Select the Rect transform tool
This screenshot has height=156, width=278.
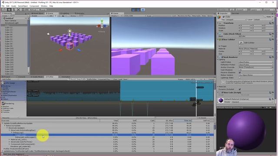(23, 10)
